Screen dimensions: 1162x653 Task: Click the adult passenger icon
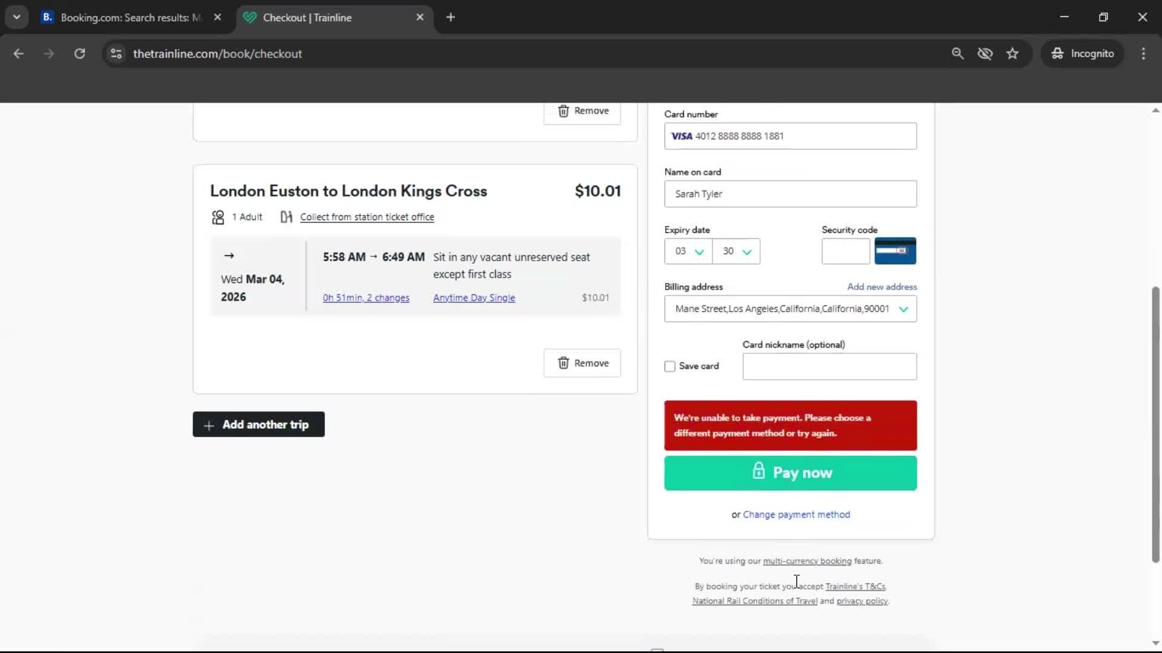click(x=217, y=217)
